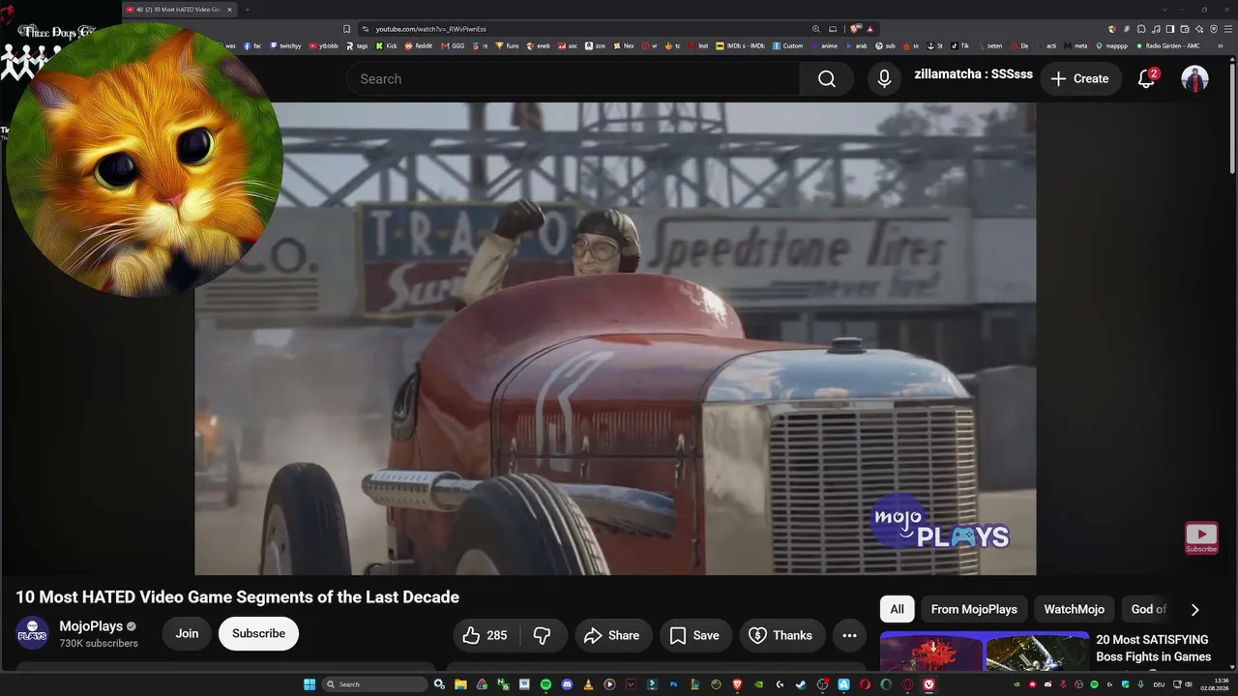Open the 20 Most SATISFYING Boss Fights video
The height and width of the screenshot is (696, 1238).
(1153, 649)
